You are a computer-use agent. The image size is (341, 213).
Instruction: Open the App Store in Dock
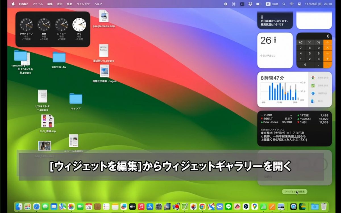click(x=150, y=206)
